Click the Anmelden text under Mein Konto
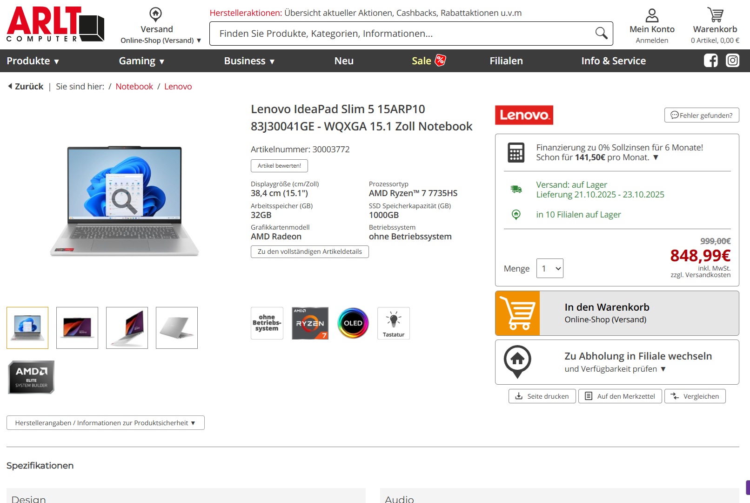Image resolution: width=750 pixels, height=503 pixels. coord(652,41)
